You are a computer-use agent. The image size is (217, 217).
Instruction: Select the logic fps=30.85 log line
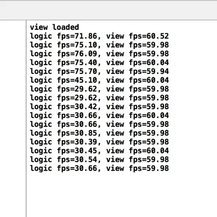pyautogui.click(x=99, y=133)
